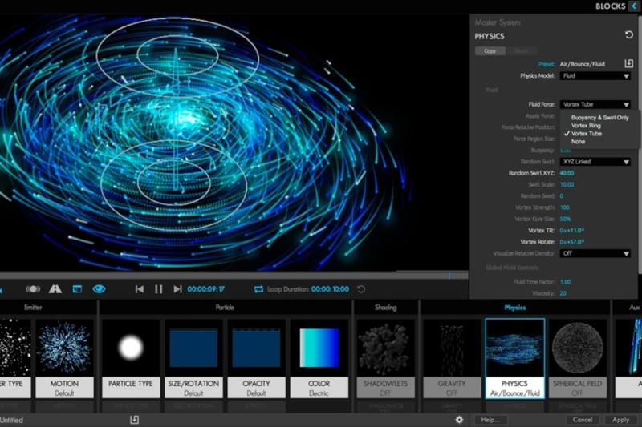This screenshot has width=642, height=427.
Task: Click the Loop Duration value 00:00:10:00
Action: pyautogui.click(x=330, y=289)
